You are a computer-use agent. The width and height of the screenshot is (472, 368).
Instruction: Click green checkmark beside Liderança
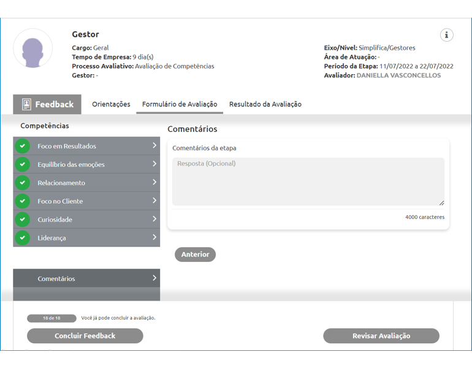tap(23, 238)
